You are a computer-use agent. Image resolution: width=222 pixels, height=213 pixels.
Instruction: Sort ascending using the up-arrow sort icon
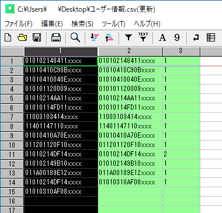click(x=109, y=37)
